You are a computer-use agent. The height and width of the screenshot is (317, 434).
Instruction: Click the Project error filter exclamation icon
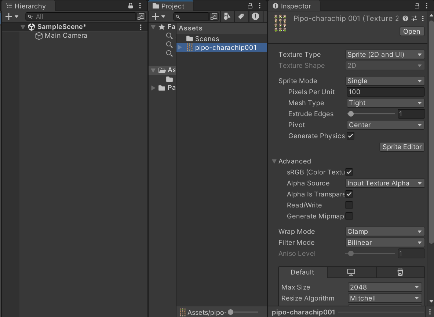(255, 16)
